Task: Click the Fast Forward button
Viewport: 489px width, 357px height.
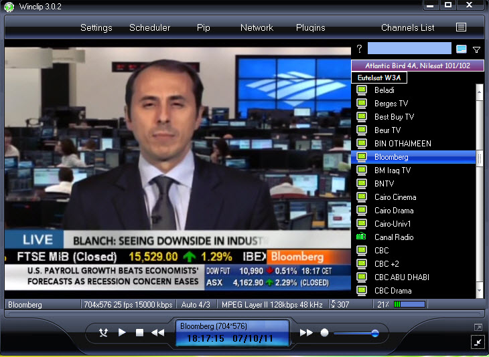Action: 306,333
